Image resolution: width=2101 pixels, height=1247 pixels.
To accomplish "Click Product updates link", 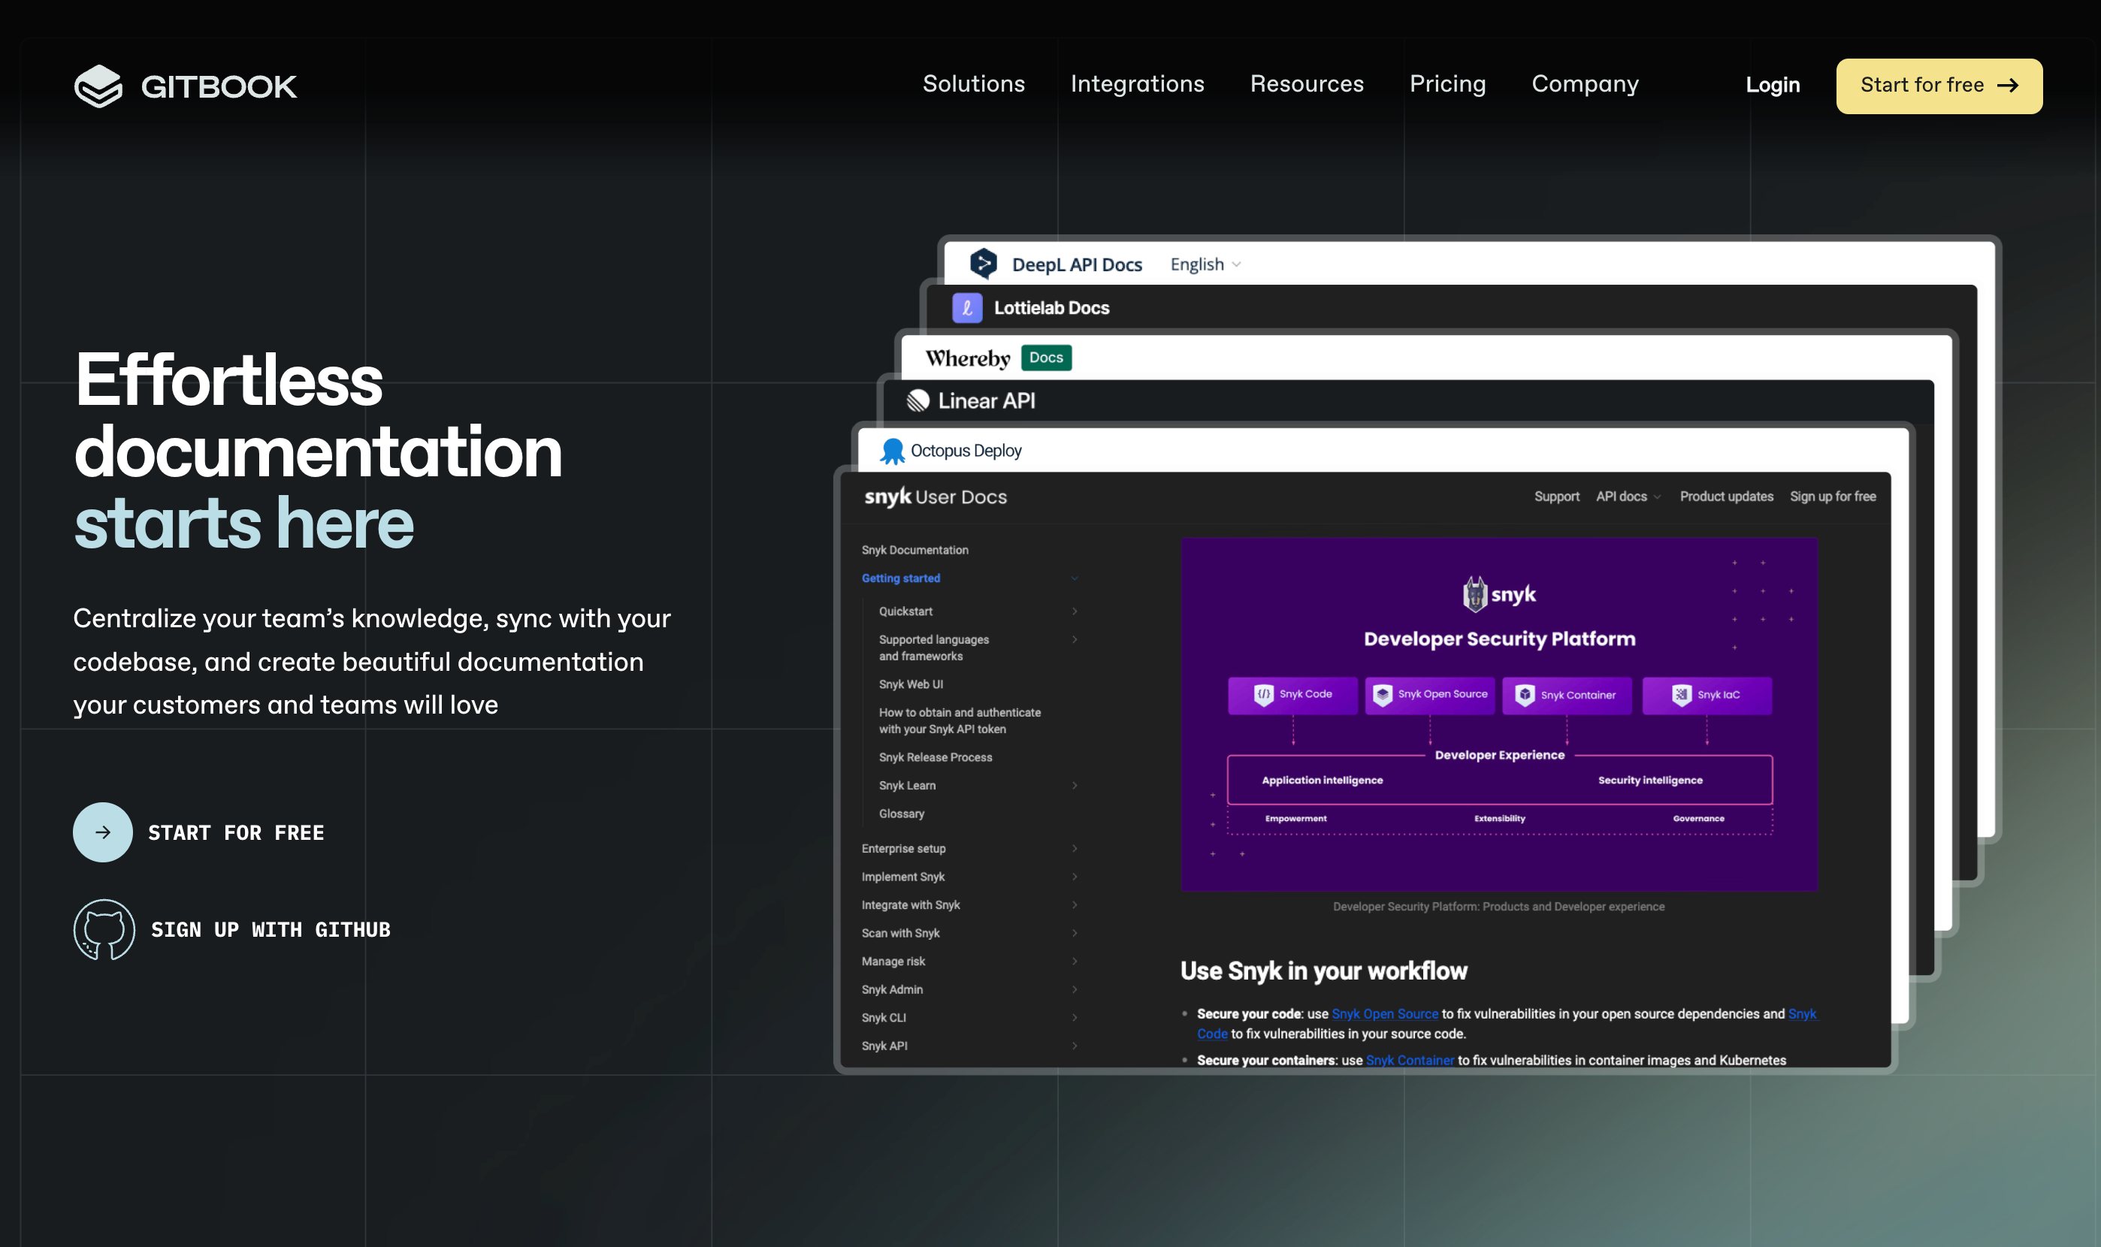I will point(1725,497).
